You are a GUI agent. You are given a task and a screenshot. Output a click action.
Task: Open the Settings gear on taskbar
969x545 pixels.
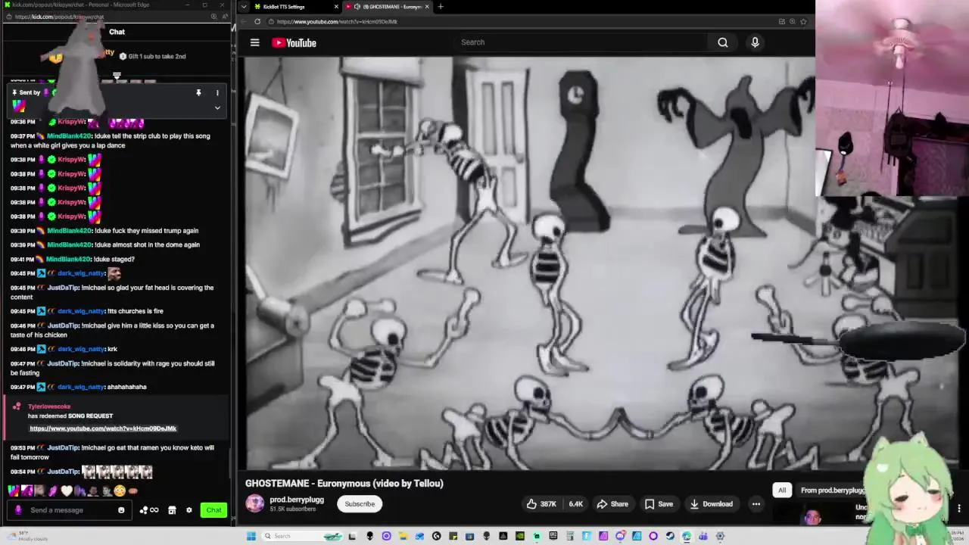click(720, 536)
